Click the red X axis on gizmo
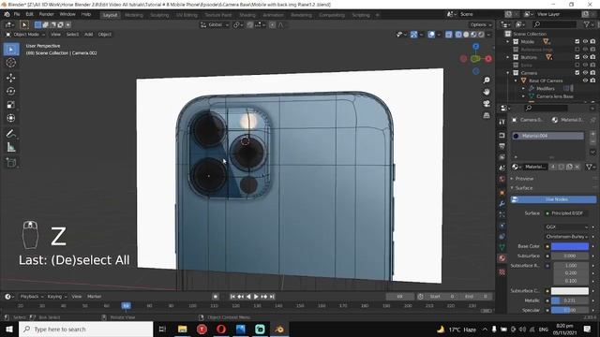The image size is (600, 337). [x=488, y=58]
